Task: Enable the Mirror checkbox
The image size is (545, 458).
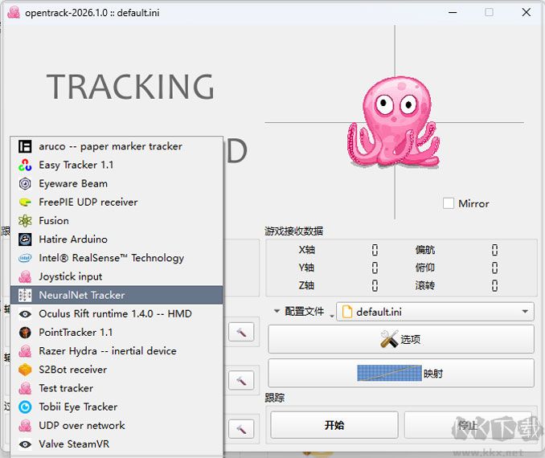Action: point(449,203)
